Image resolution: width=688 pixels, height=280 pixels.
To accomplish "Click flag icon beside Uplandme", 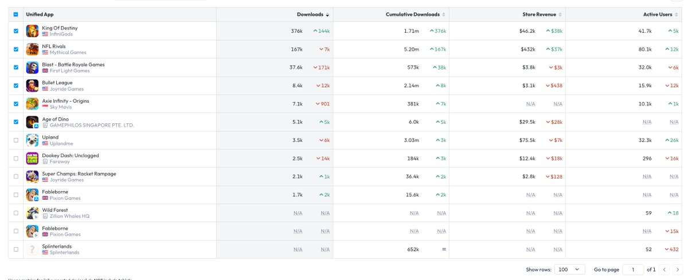I will click(45, 144).
